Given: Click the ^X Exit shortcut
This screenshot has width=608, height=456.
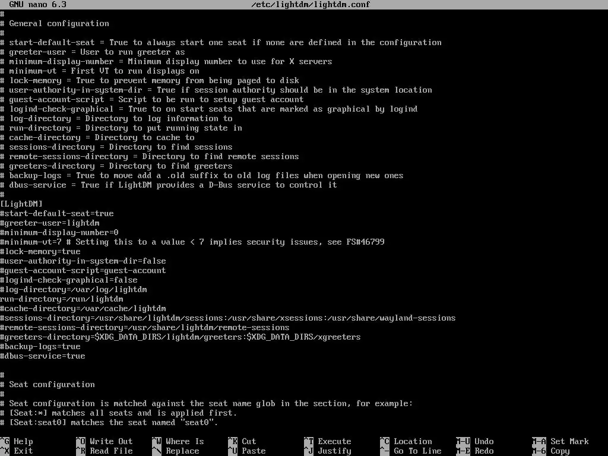Looking at the screenshot, I should coord(17,451).
